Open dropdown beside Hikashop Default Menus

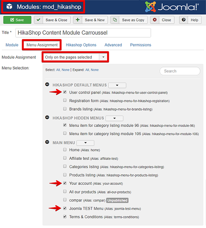tap(117, 85)
